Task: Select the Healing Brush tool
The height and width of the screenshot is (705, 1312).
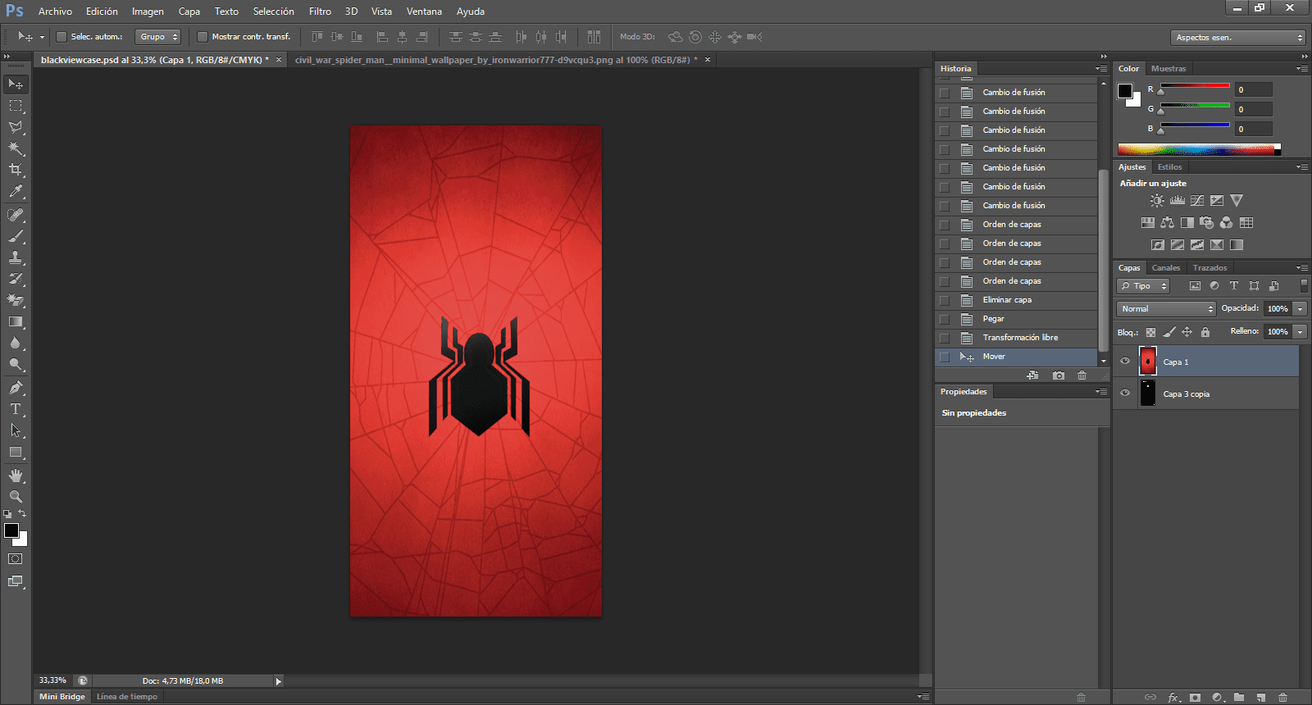Action: 16,215
